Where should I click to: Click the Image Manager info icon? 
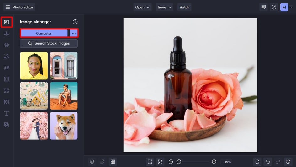tap(75, 22)
